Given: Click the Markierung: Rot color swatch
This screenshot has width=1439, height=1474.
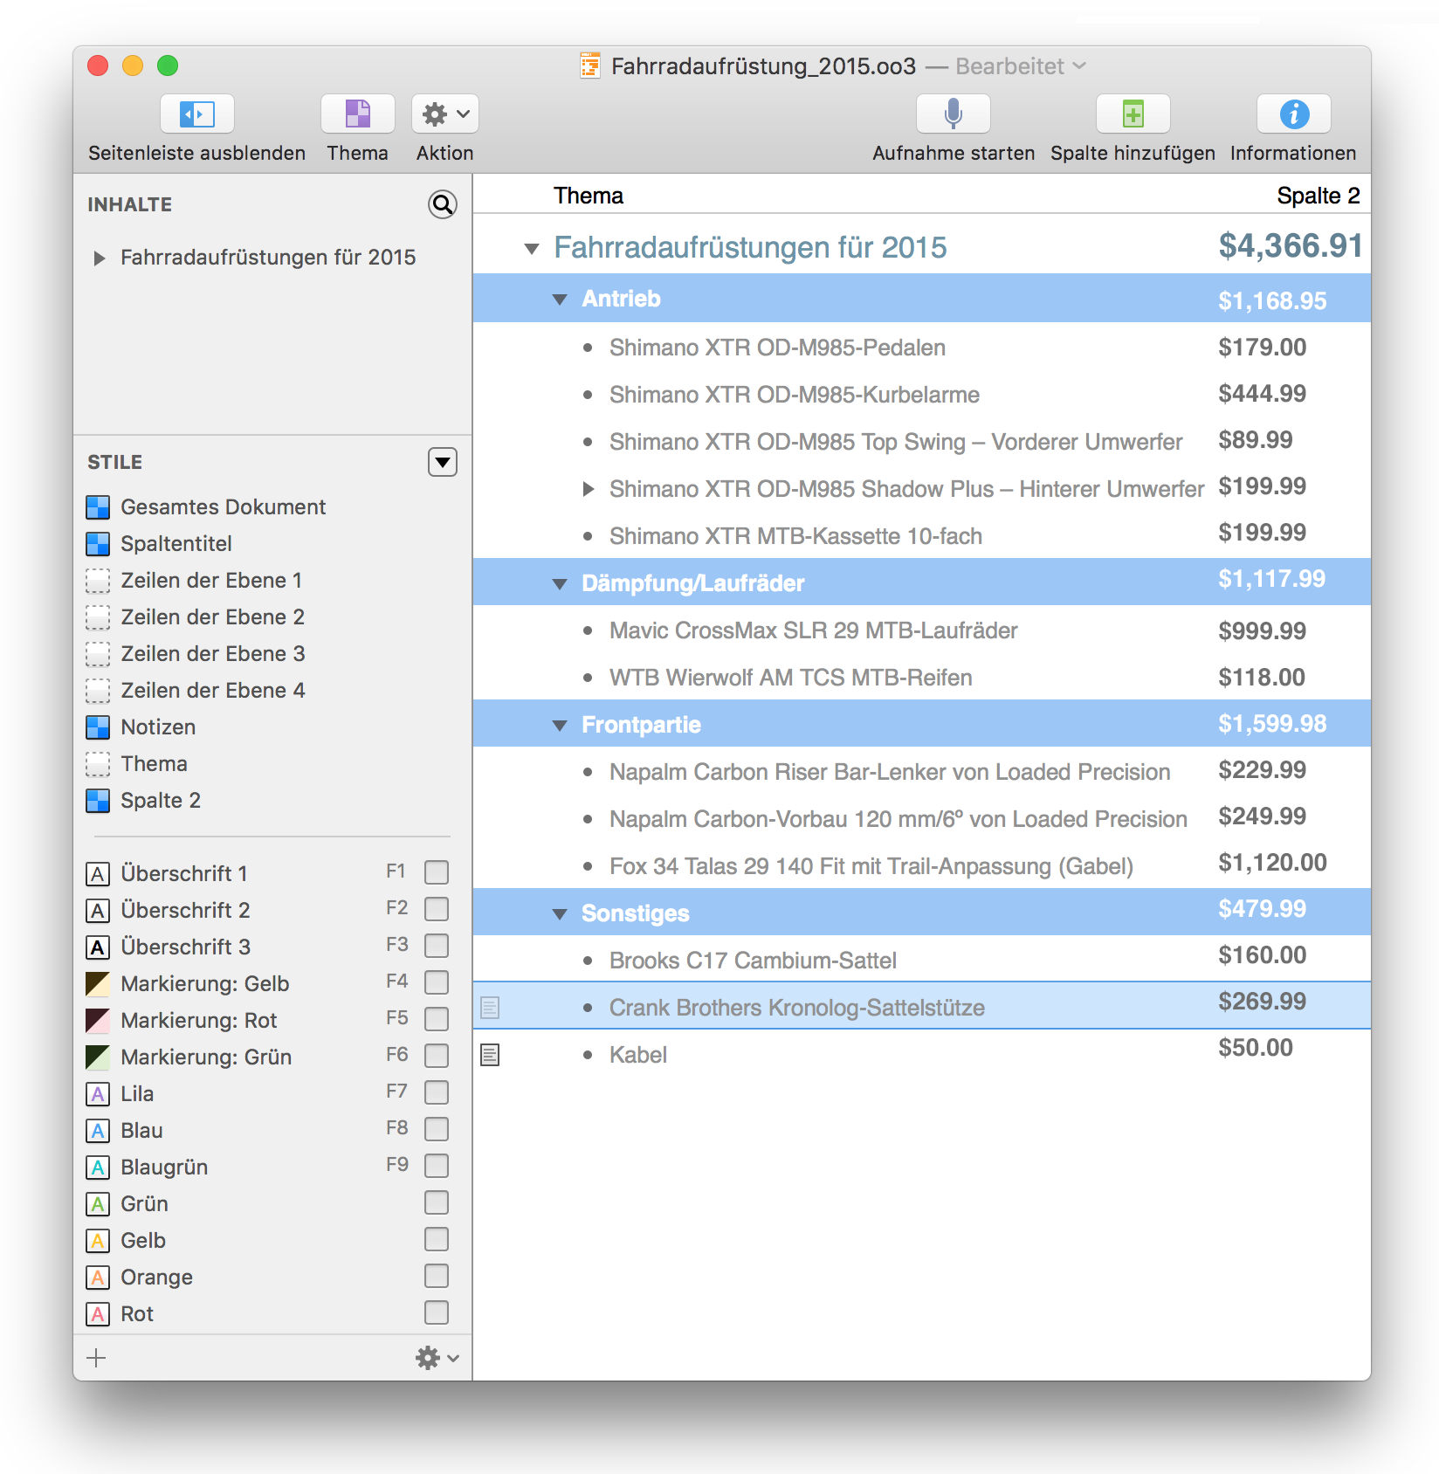Looking at the screenshot, I should pos(98,1021).
